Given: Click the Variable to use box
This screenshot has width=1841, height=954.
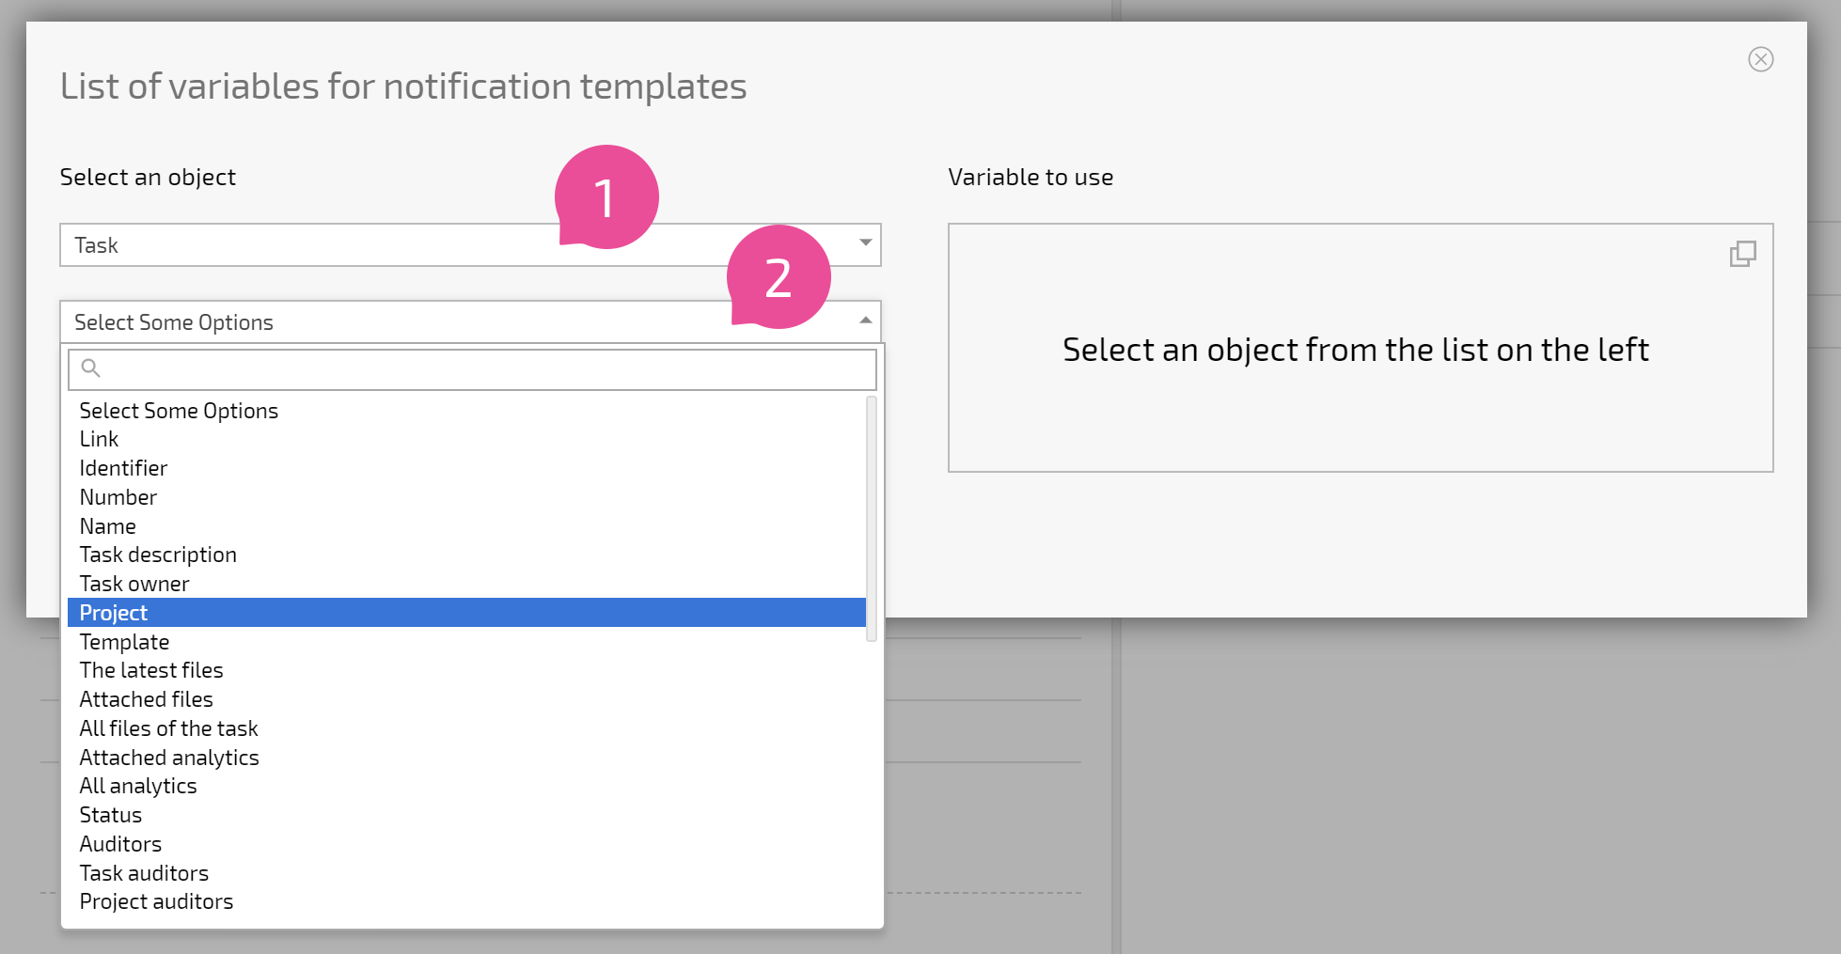Looking at the screenshot, I should [x=1361, y=348].
